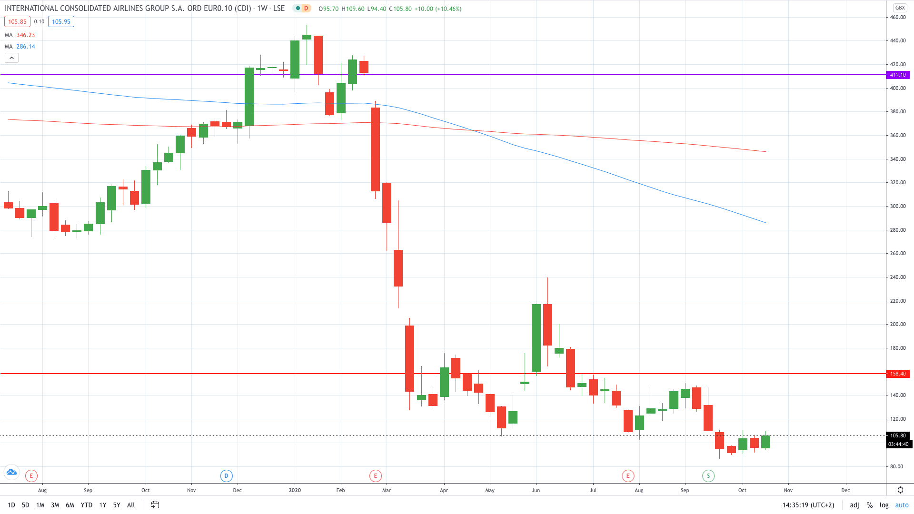Click the Dec label at axis end

click(x=845, y=490)
